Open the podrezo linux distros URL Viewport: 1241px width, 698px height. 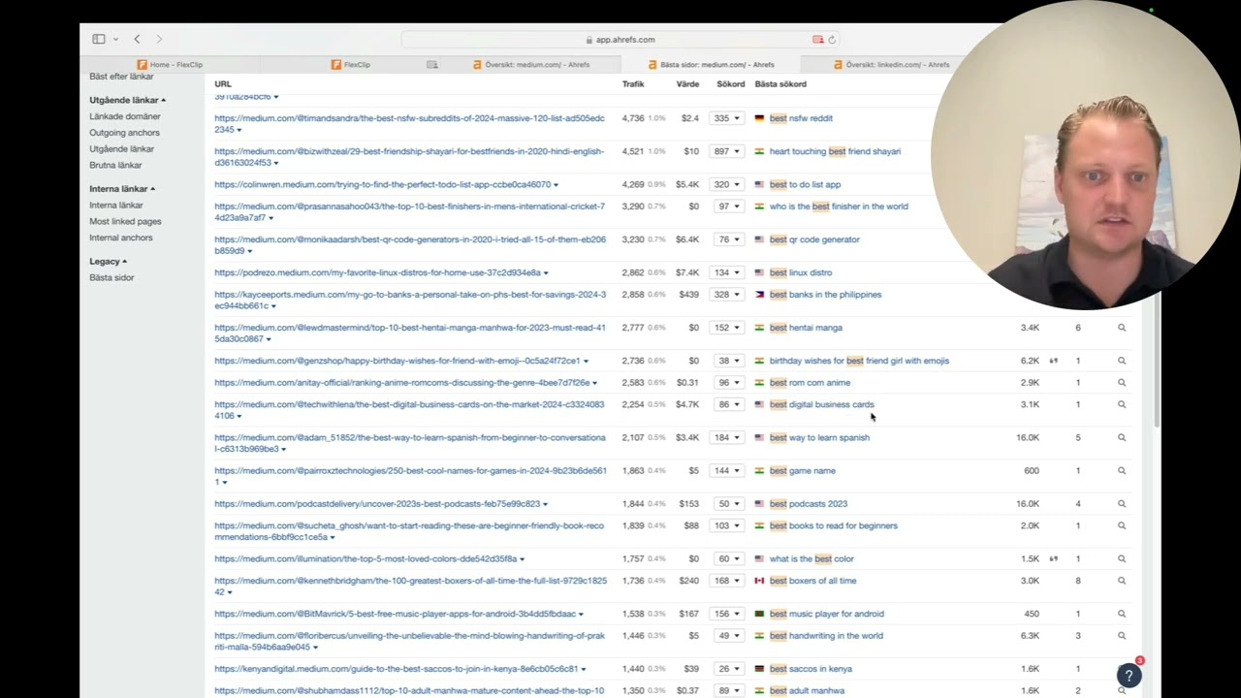click(377, 272)
